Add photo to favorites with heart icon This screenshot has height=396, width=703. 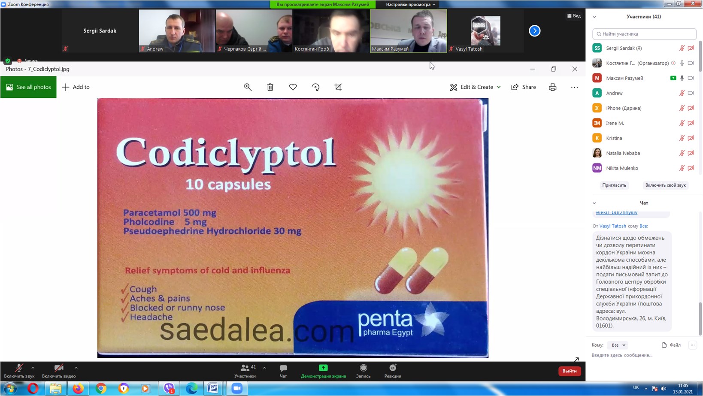[293, 87]
